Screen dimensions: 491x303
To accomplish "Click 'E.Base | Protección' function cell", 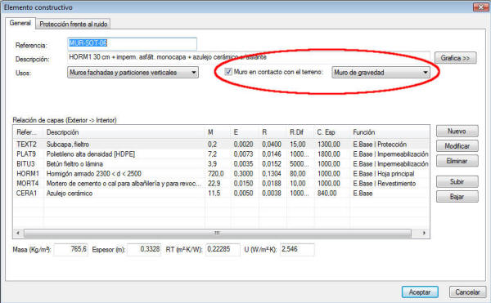I will 380,145.
